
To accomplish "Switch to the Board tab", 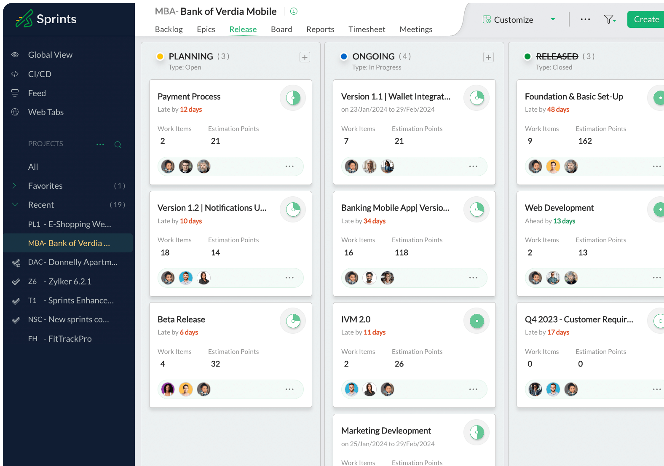I will tap(281, 29).
